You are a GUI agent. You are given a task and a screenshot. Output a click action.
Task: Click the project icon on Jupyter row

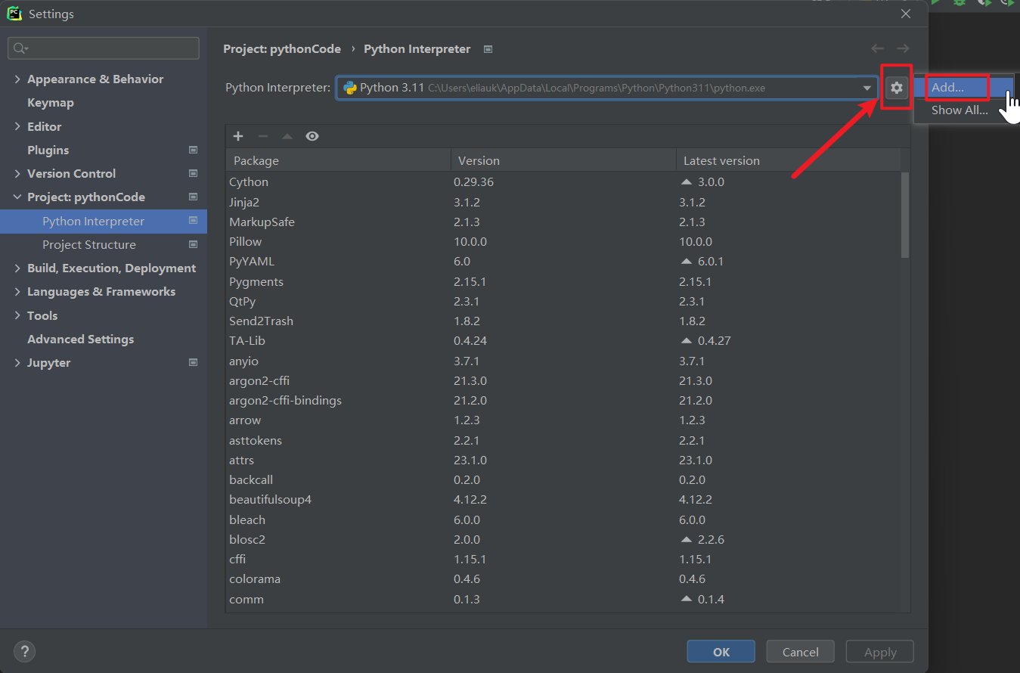point(193,362)
